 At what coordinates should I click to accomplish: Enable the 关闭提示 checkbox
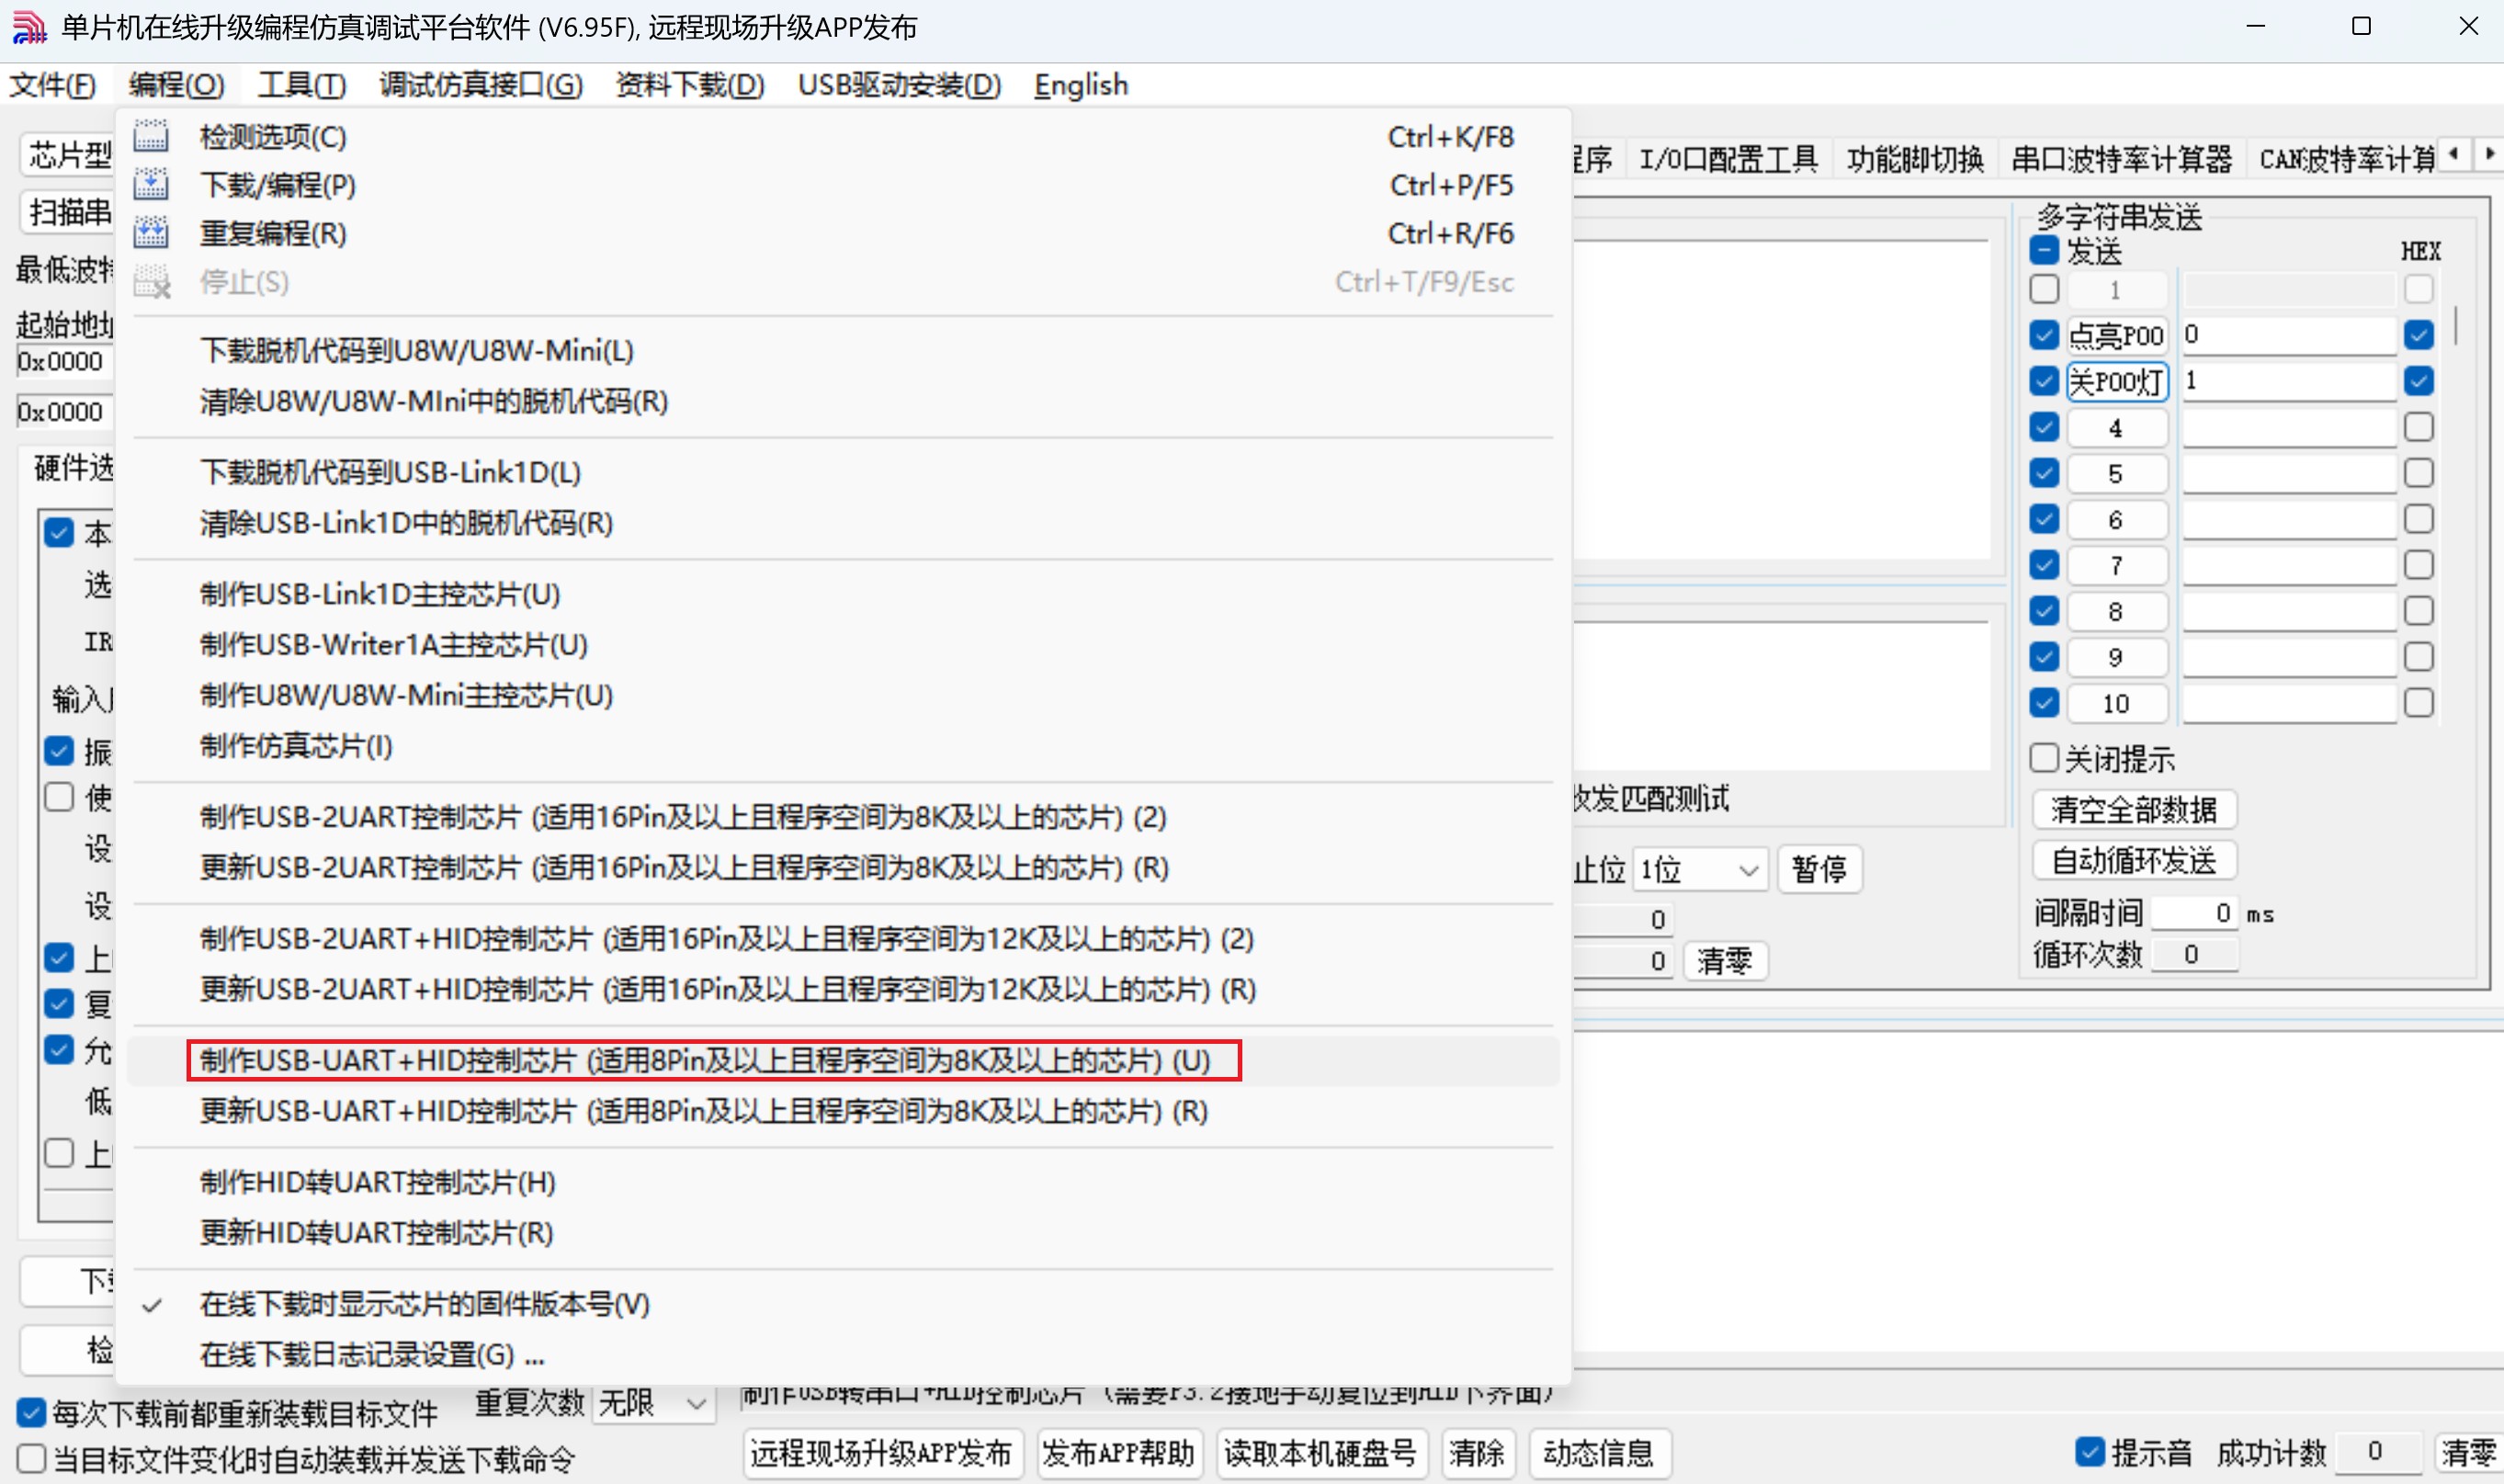pyautogui.click(x=2044, y=758)
